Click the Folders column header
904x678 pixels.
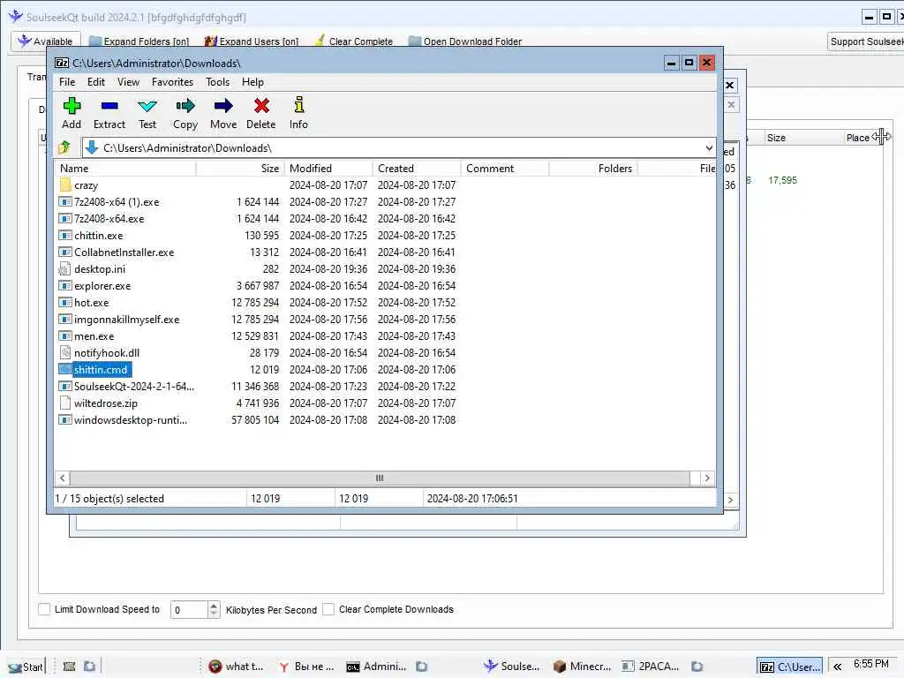point(593,169)
